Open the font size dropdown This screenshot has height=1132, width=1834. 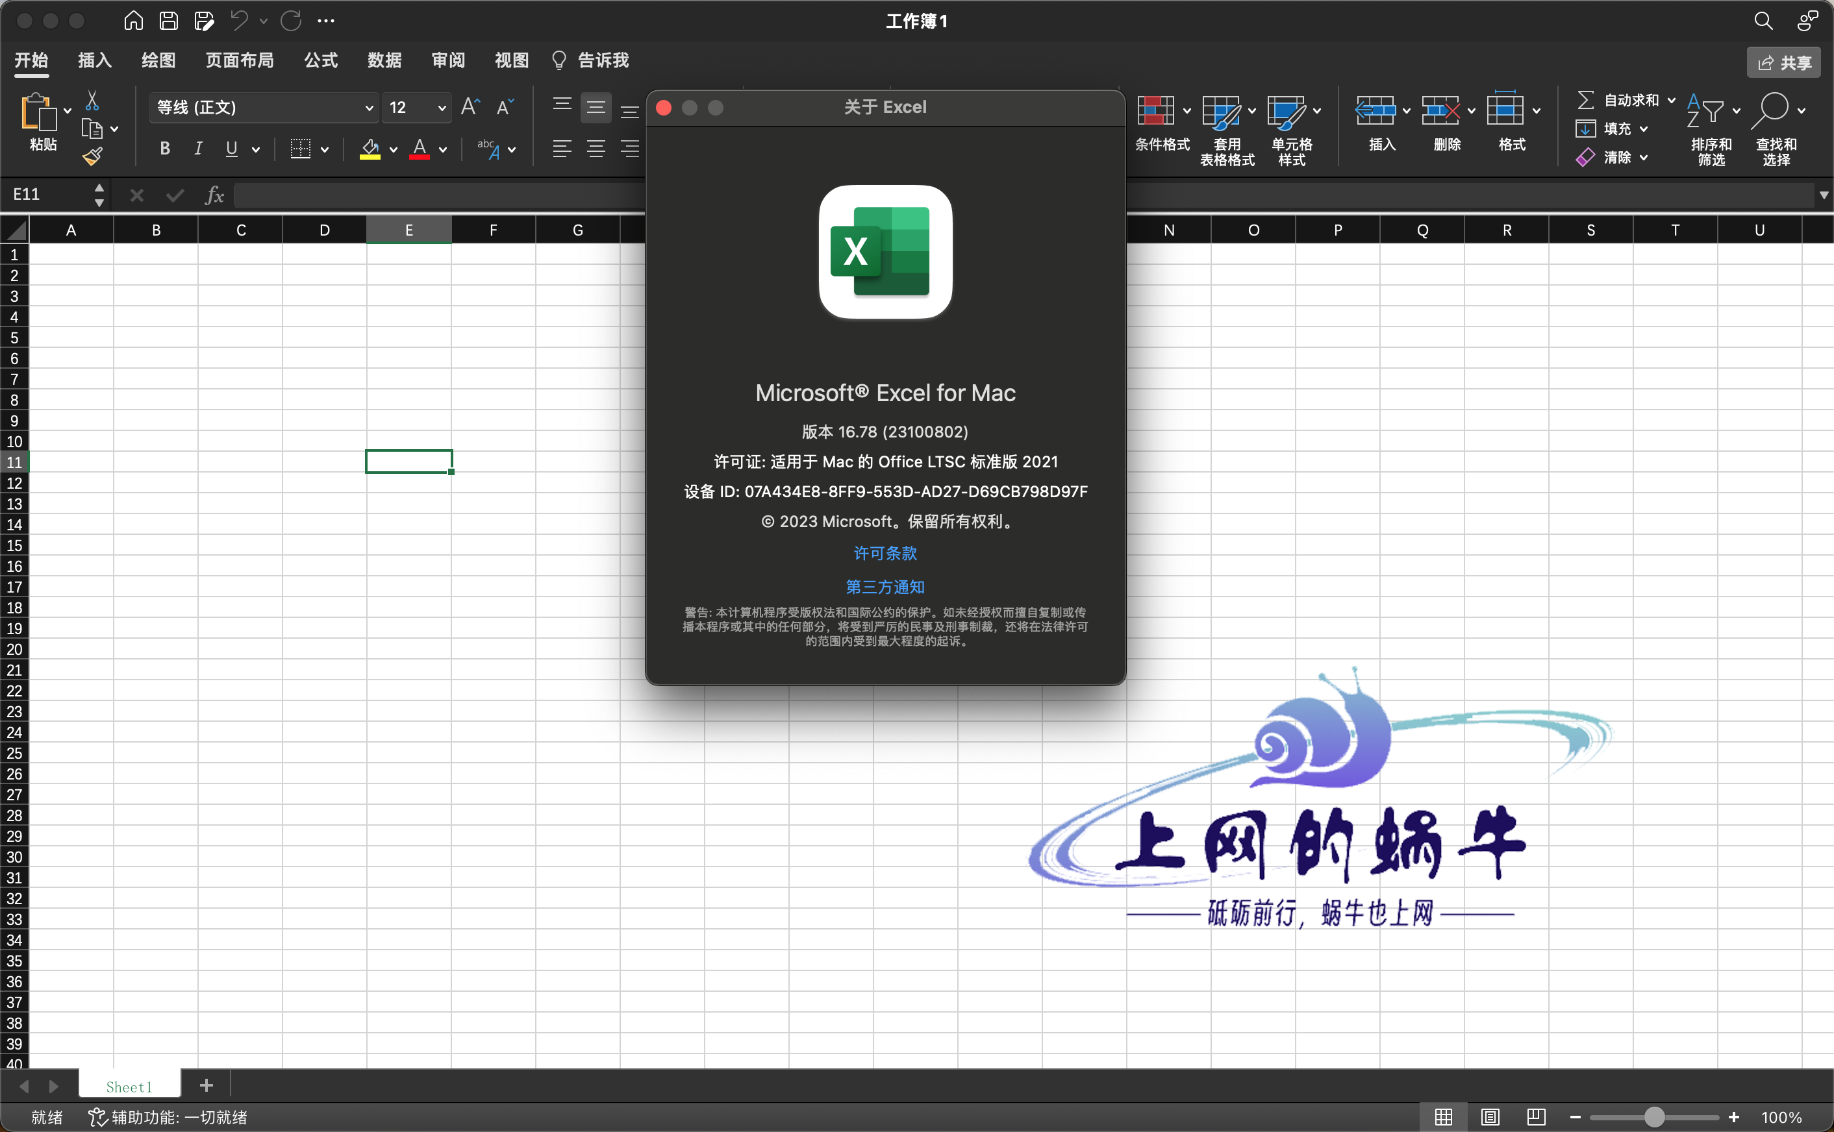442,108
